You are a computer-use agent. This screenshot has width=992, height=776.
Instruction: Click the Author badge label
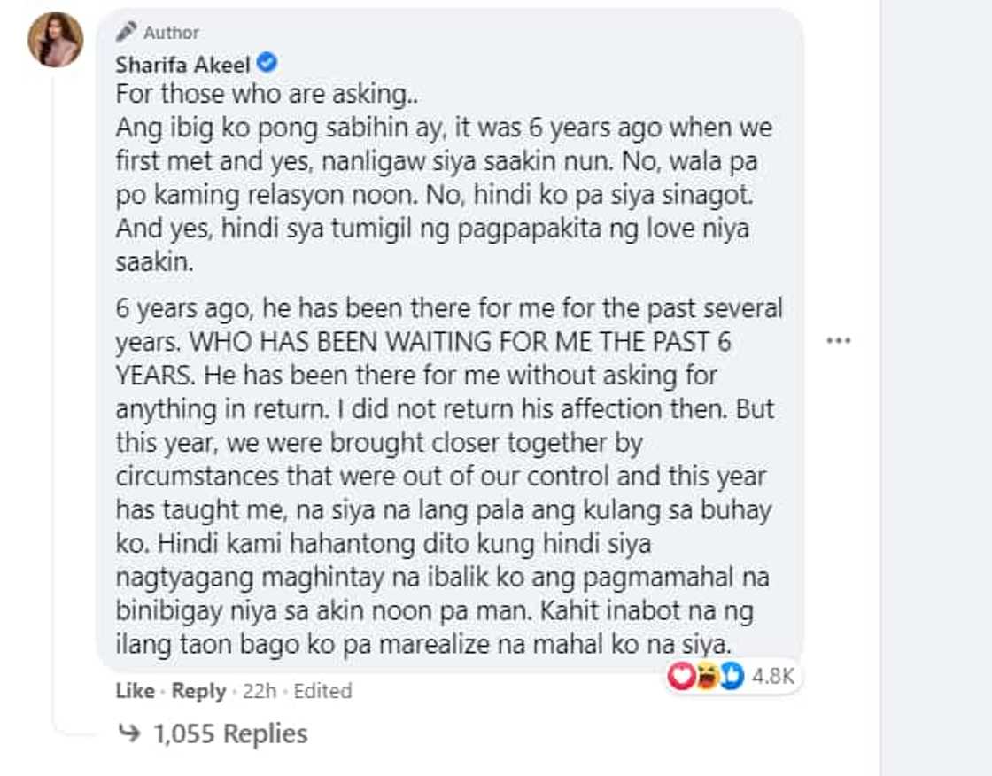tap(171, 33)
